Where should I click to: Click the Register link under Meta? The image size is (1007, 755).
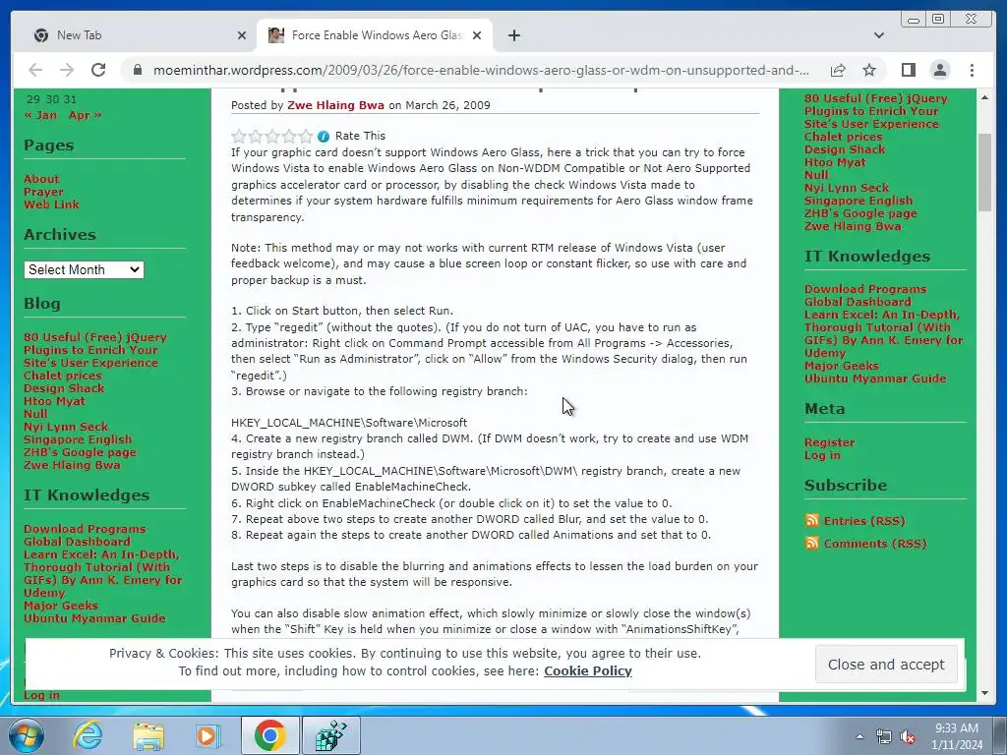point(829,442)
